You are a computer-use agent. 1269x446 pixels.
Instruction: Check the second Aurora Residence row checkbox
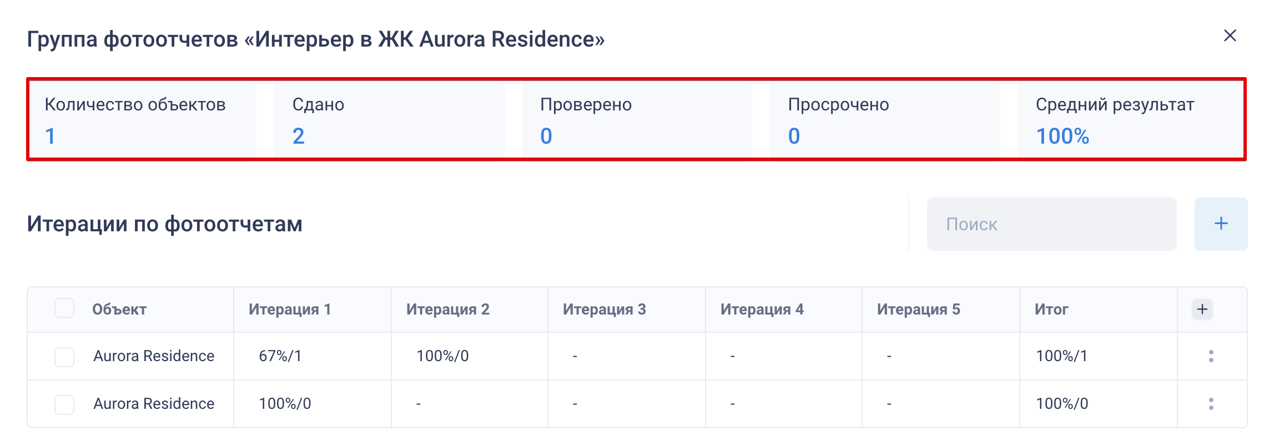pos(64,404)
